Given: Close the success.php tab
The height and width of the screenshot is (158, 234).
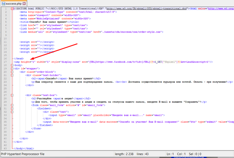Looking at the screenshot, I should point(24,4).
